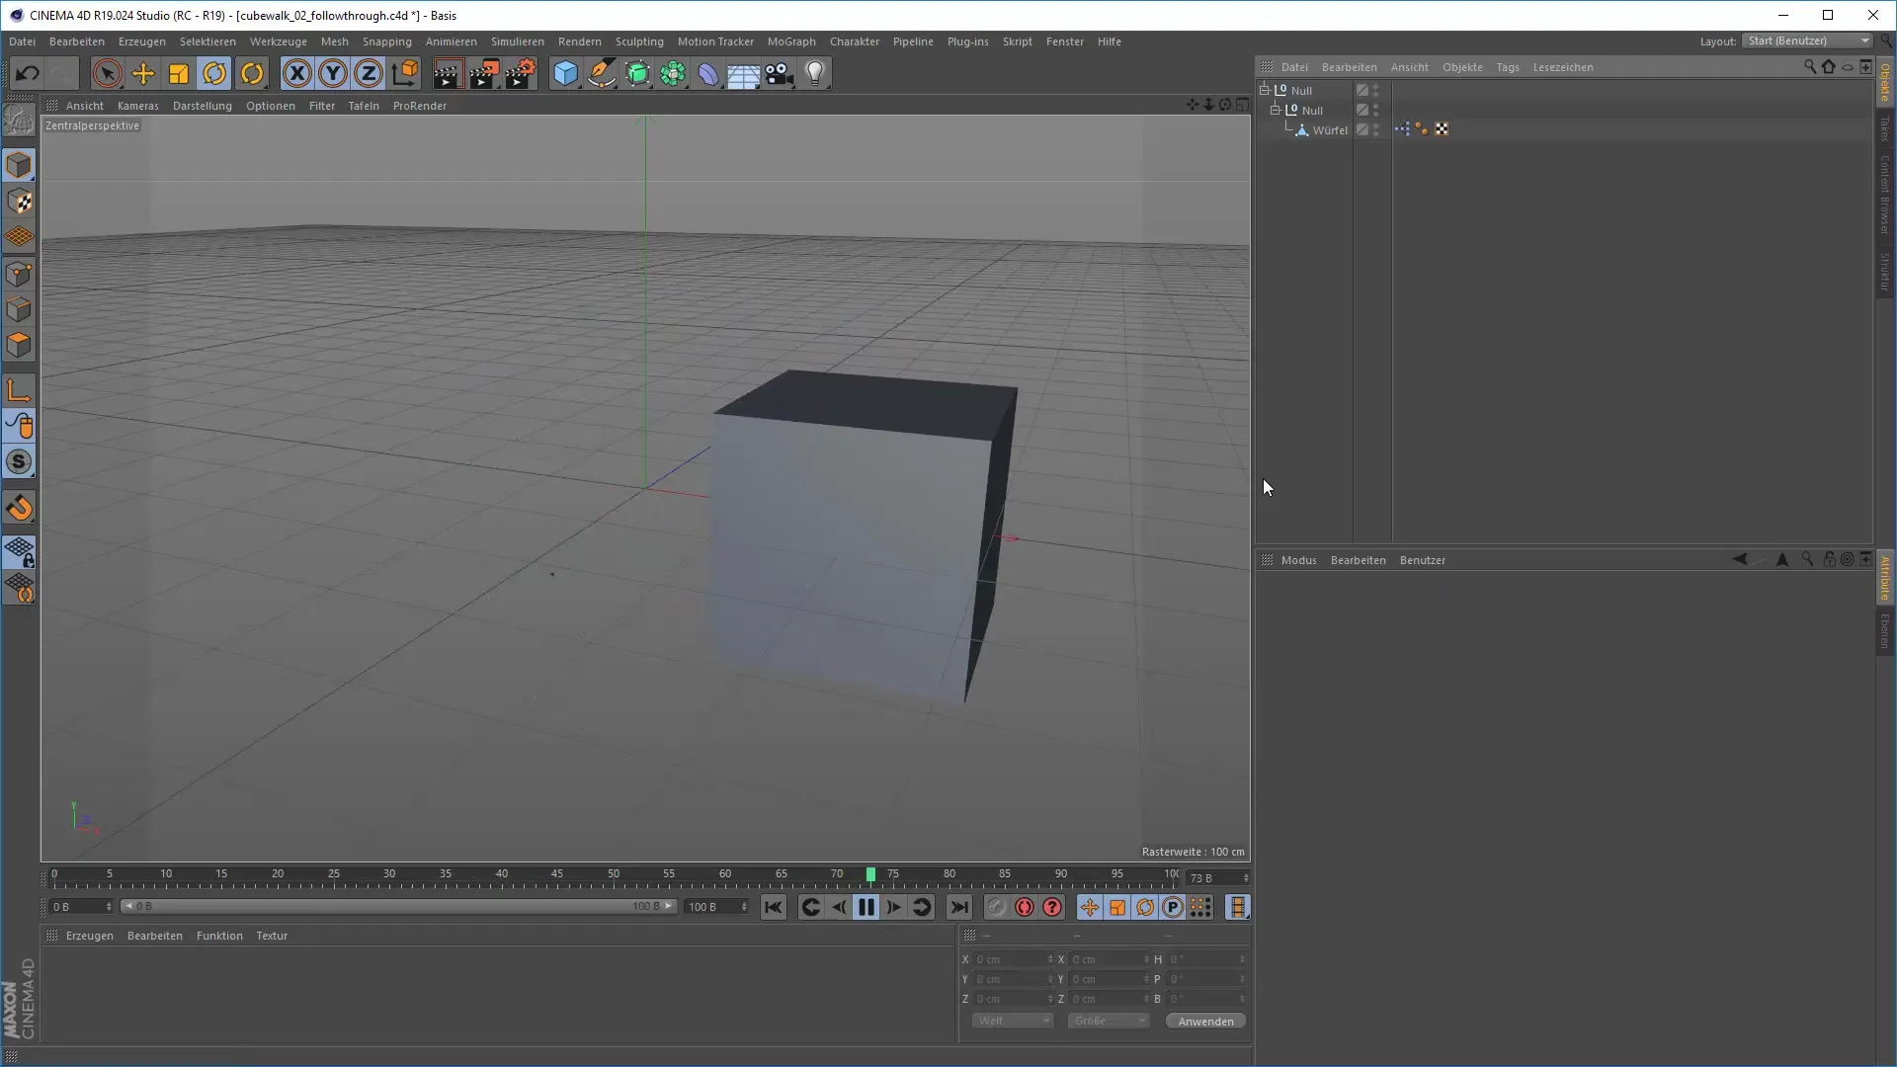Step to next frame
This screenshot has height=1067, width=1897.
894,907
